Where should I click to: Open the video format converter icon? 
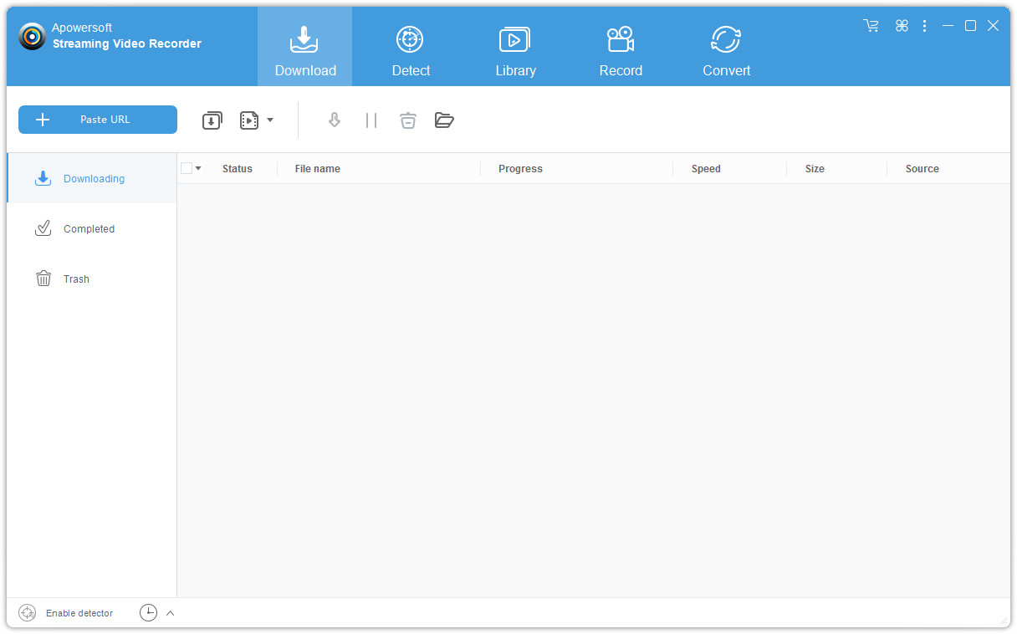(249, 120)
